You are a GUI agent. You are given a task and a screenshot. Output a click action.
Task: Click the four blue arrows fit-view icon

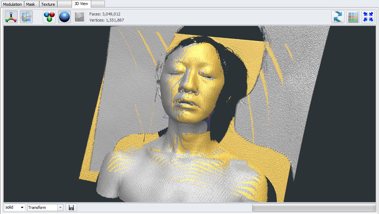[x=368, y=17]
